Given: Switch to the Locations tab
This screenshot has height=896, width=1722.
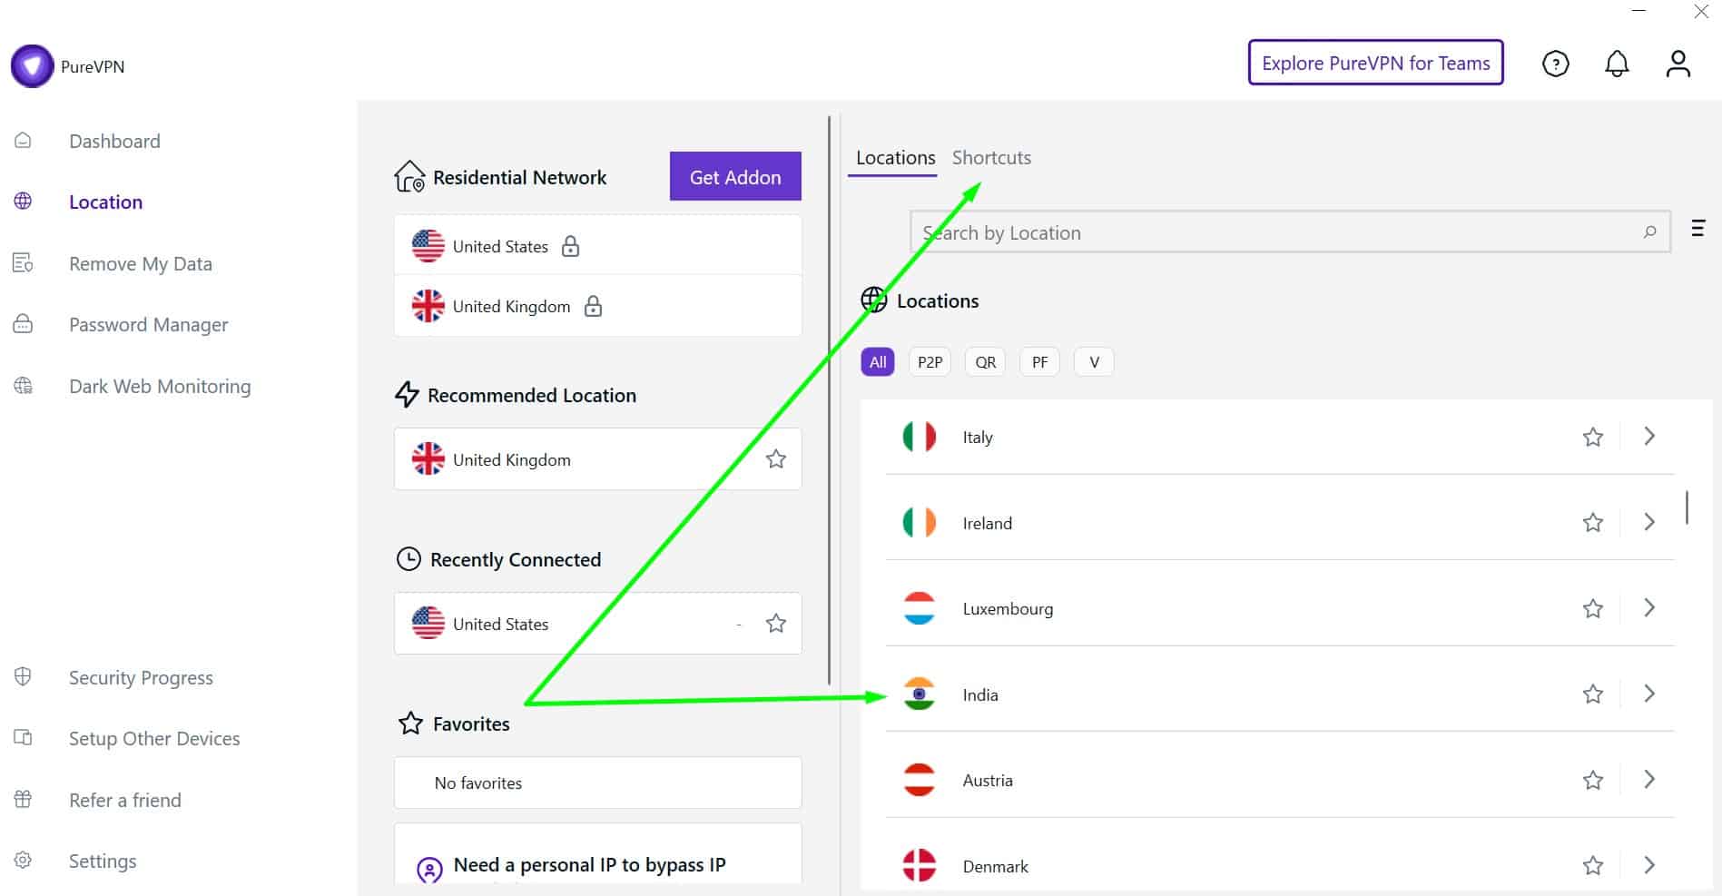Looking at the screenshot, I should point(895,158).
